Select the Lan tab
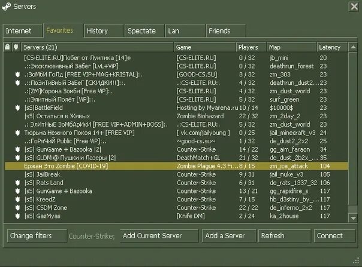The image size is (362, 267). [x=185, y=31]
